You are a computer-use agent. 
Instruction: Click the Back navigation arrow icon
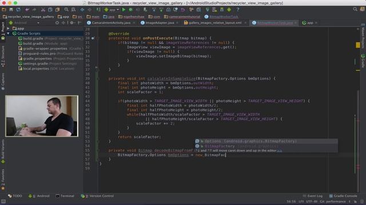[x=82, y=10]
